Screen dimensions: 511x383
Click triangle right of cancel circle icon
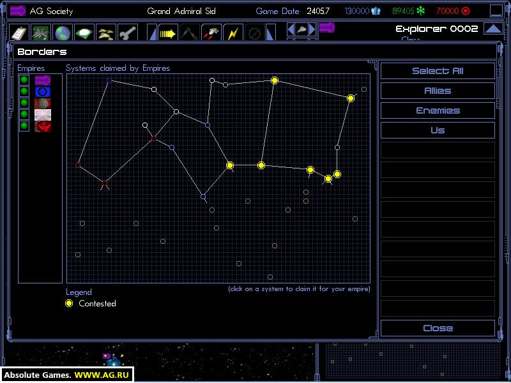[270, 33]
